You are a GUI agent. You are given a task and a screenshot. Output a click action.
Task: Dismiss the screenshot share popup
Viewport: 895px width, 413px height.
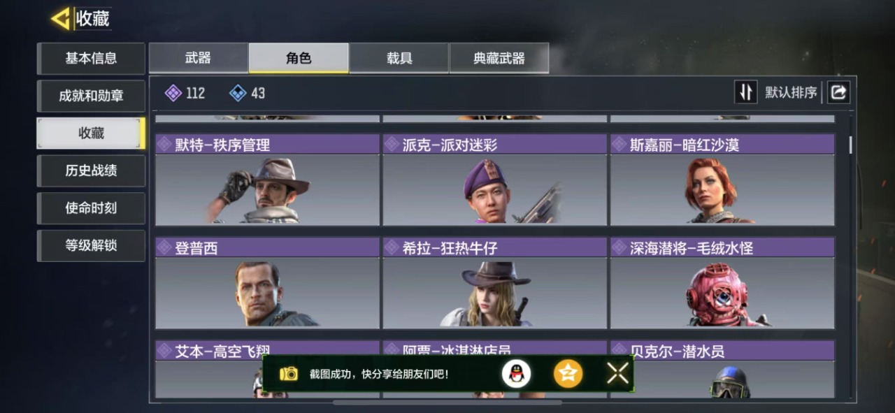point(617,373)
